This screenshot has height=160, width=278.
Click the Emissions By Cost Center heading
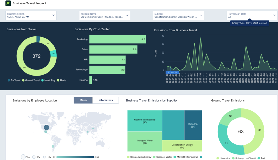92,29
